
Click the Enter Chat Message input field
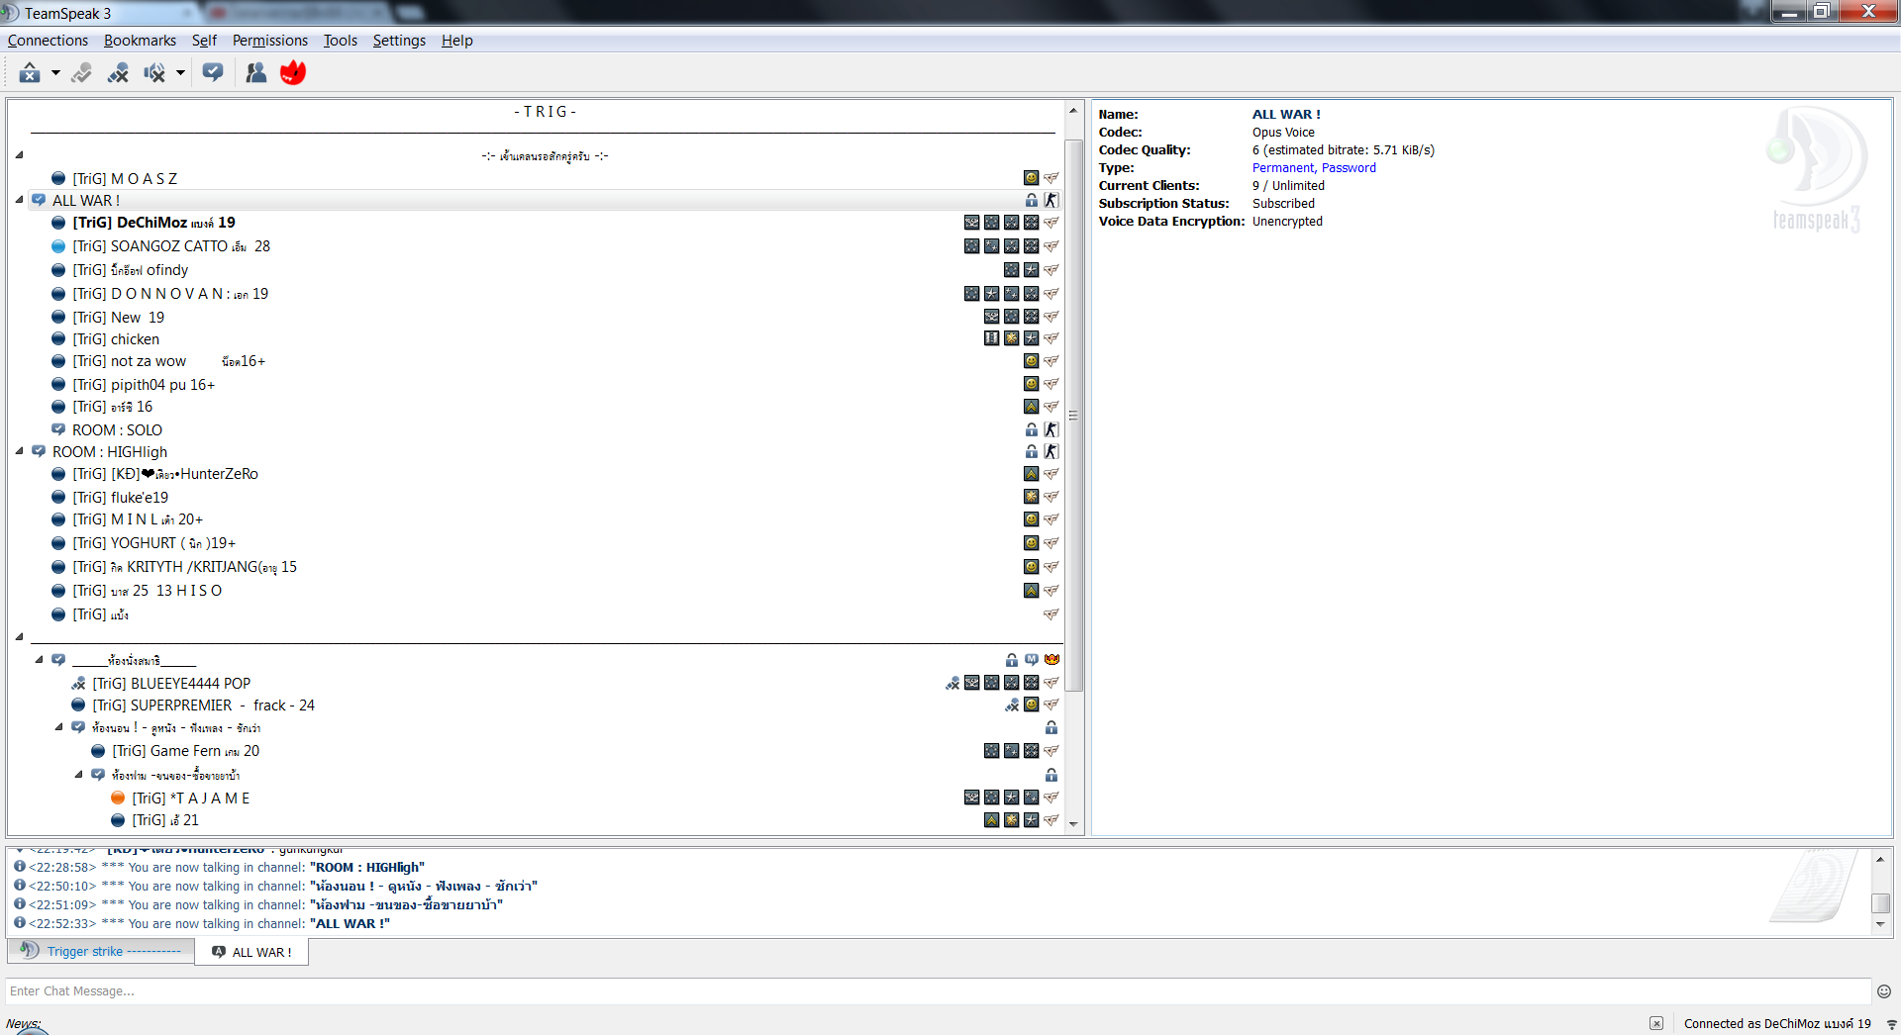[x=938, y=990]
